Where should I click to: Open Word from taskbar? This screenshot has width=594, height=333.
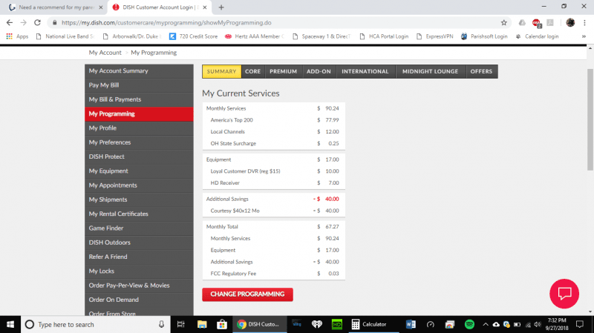[x=411, y=325]
